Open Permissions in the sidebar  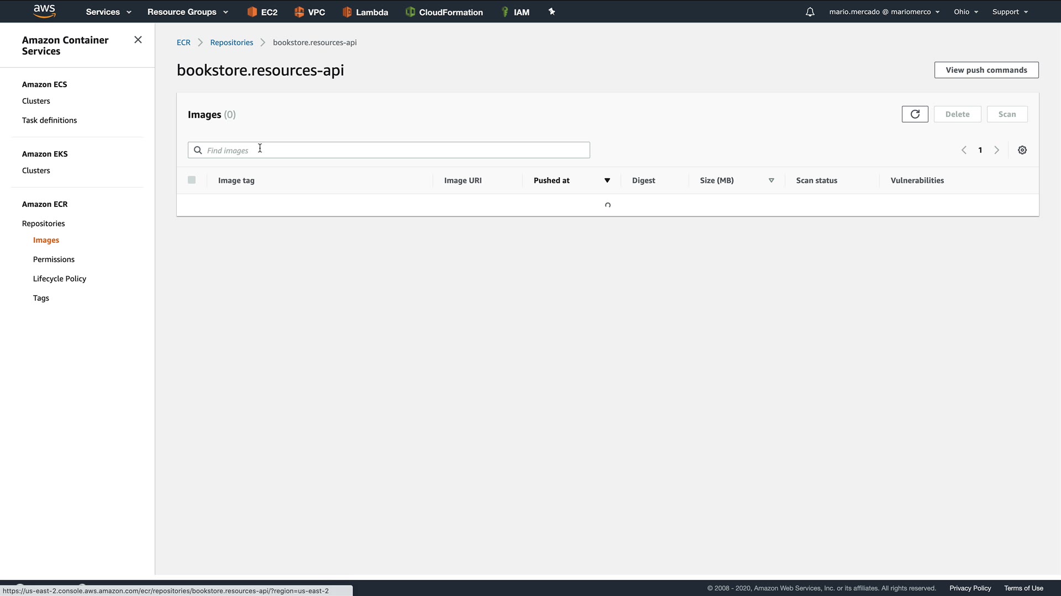[54, 259]
